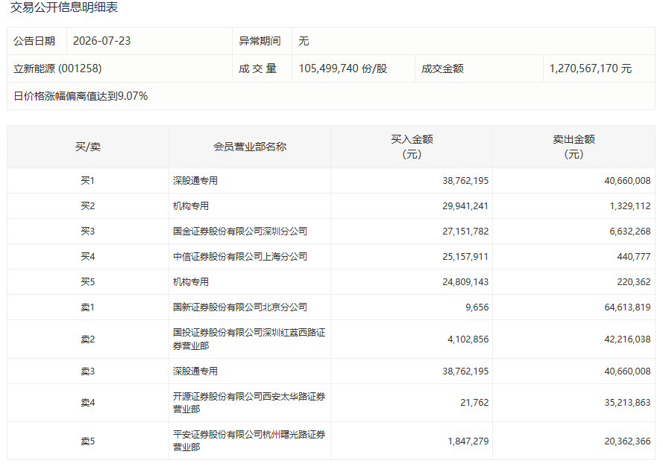Click the 交易公开信息明细表 heading
Screen dimensions: 663x466
click(x=64, y=7)
